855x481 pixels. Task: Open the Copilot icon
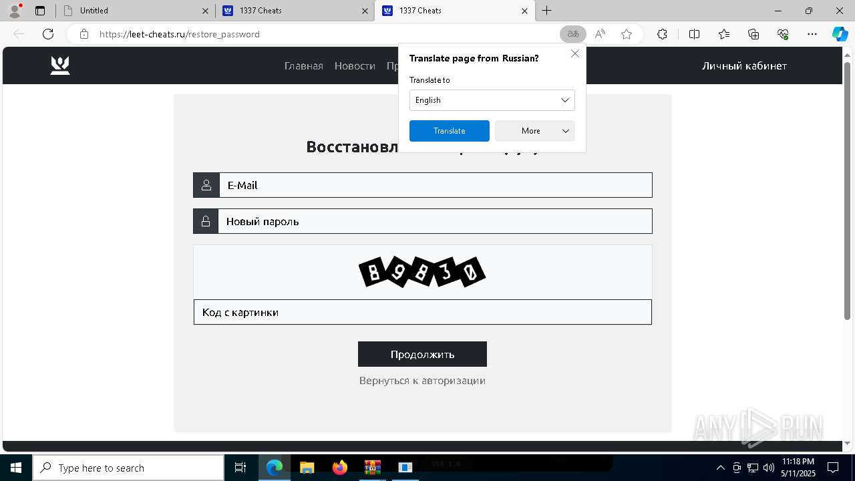coord(840,34)
